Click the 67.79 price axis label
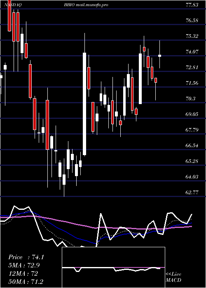Screen dimensions: 206x288 click(x=192, y=130)
